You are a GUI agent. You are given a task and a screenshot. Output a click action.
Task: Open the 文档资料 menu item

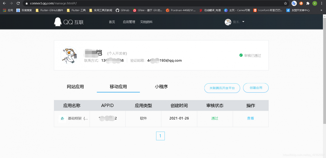coord(146,22)
